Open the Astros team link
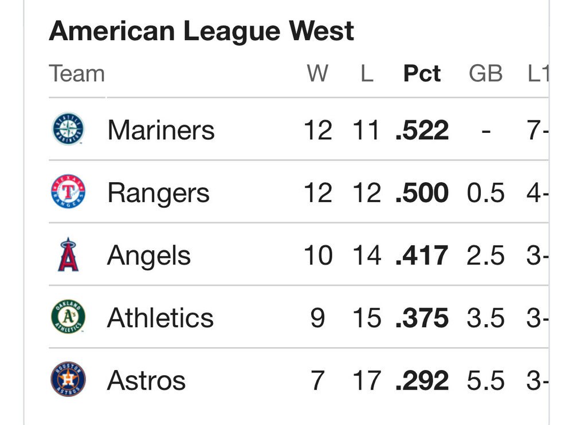The image size is (573, 425). 146,380
